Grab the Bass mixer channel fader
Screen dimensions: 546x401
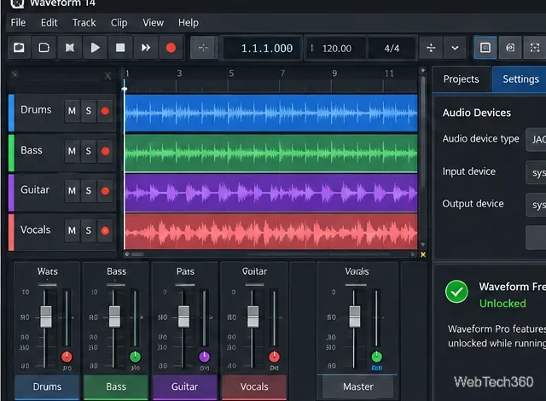pos(114,317)
